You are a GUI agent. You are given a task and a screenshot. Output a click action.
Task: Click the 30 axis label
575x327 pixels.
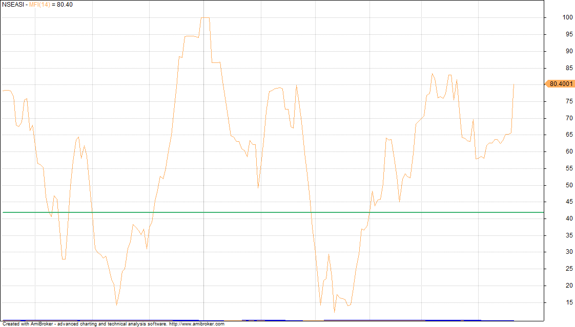(x=569, y=252)
